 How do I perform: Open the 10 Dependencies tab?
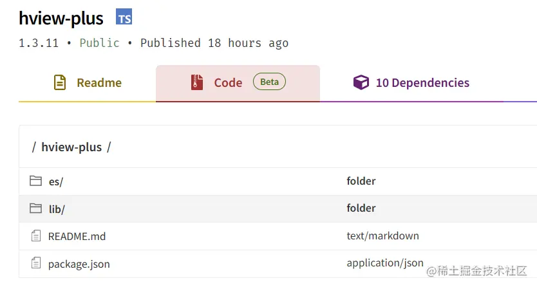[411, 83]
